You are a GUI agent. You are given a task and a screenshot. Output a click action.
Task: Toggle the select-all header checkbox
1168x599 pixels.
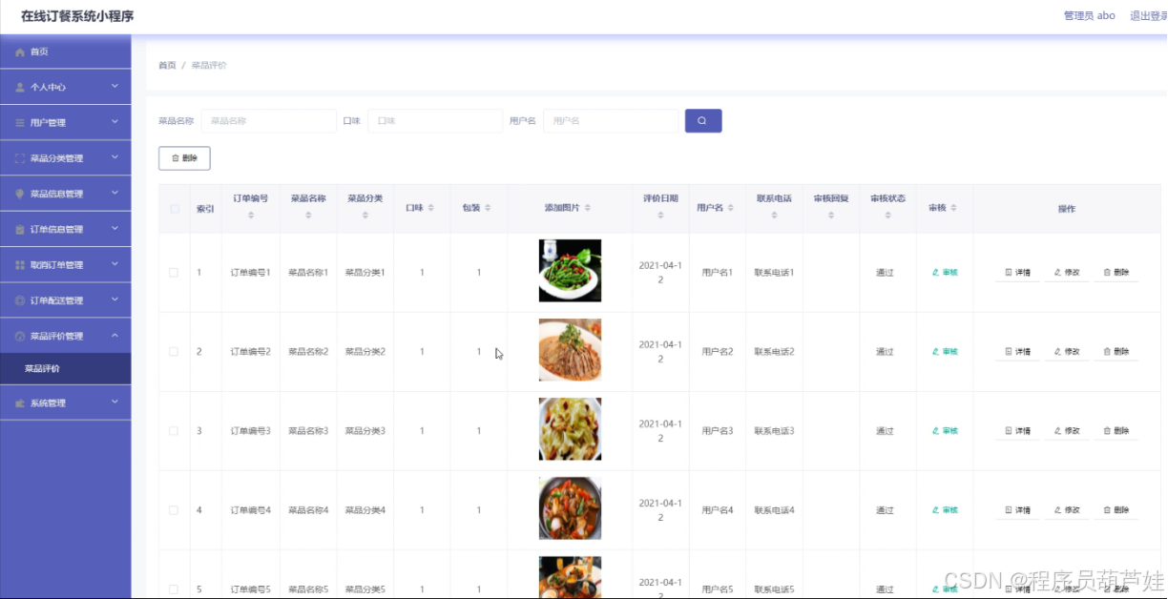(175, 209)
